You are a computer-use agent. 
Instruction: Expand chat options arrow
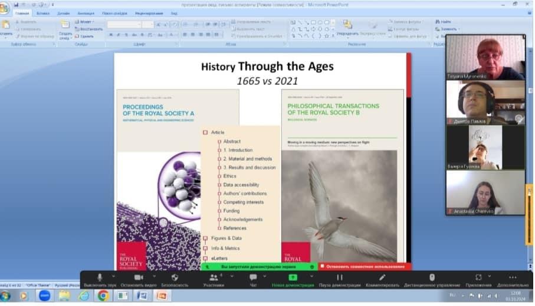pos(264,277)
